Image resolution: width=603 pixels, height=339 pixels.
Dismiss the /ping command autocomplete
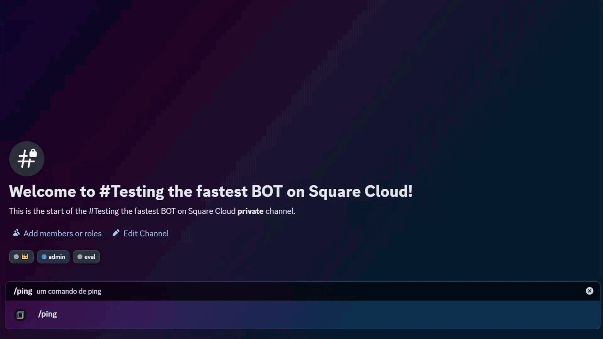pyautogui.click(x=589, y=291)
